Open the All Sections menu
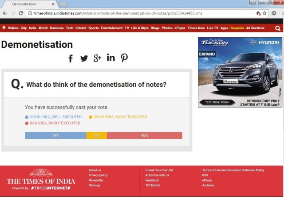This screenshot has width=284, height=197. (x=255, y=28)
